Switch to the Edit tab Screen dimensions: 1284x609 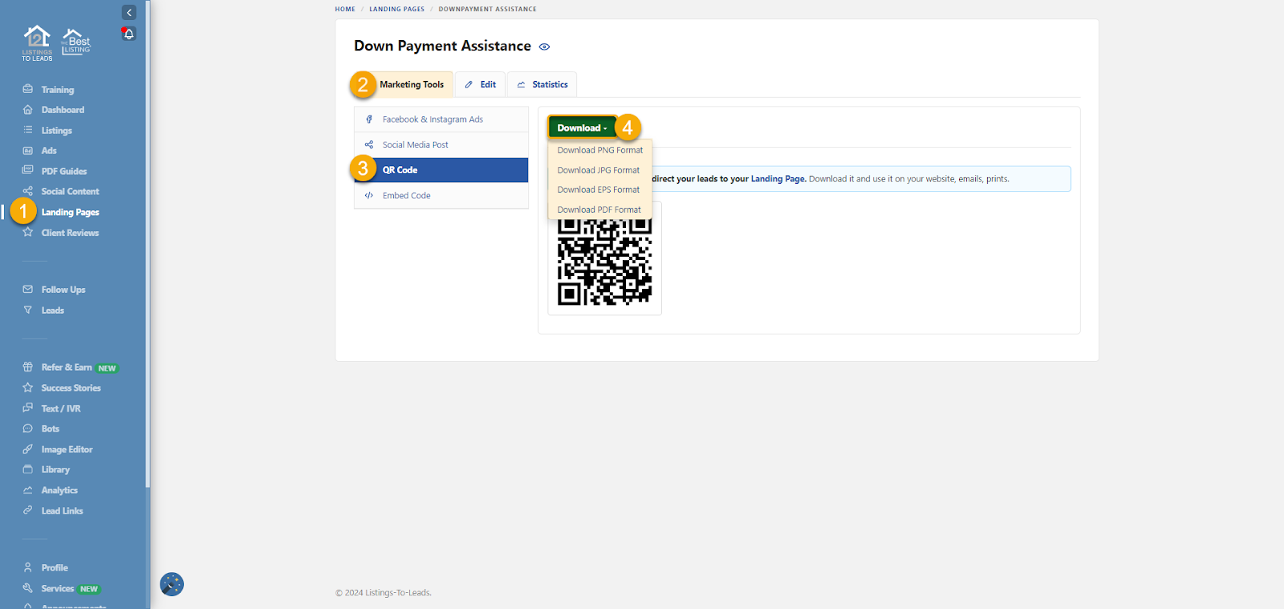[x=480, y=84]
